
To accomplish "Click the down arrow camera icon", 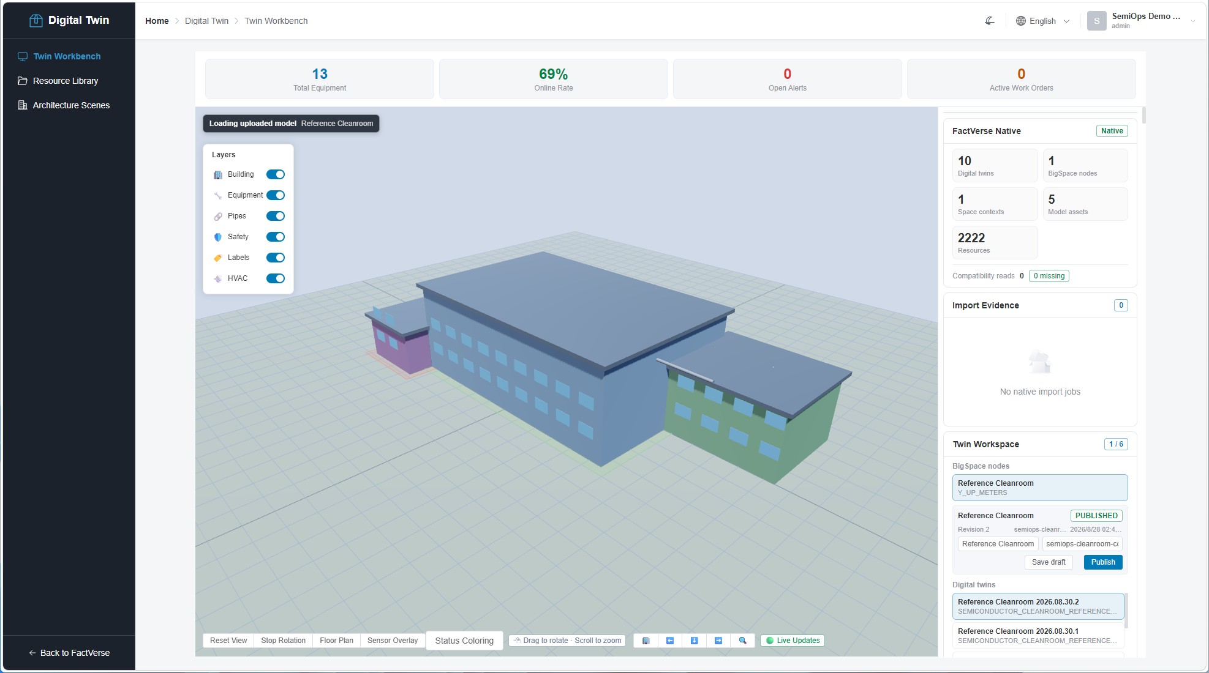I will [x=694, y=641].
